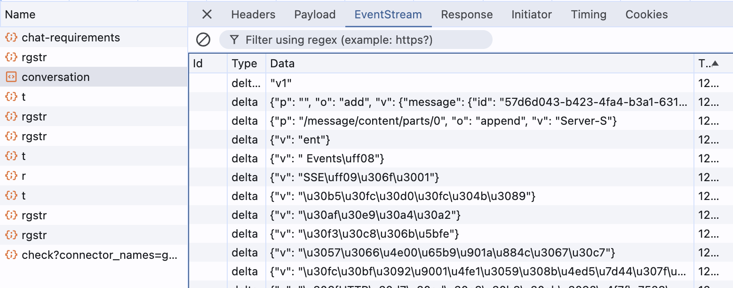The width and height of the screenshot is (733, 288).
Task: Clear the event stream messages
Action: (x=203, y=40)
